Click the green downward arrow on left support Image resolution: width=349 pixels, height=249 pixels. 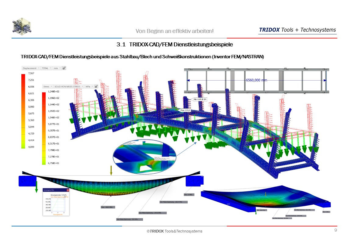36,187
